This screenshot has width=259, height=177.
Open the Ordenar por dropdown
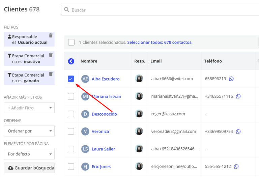(x=29, y=131)
